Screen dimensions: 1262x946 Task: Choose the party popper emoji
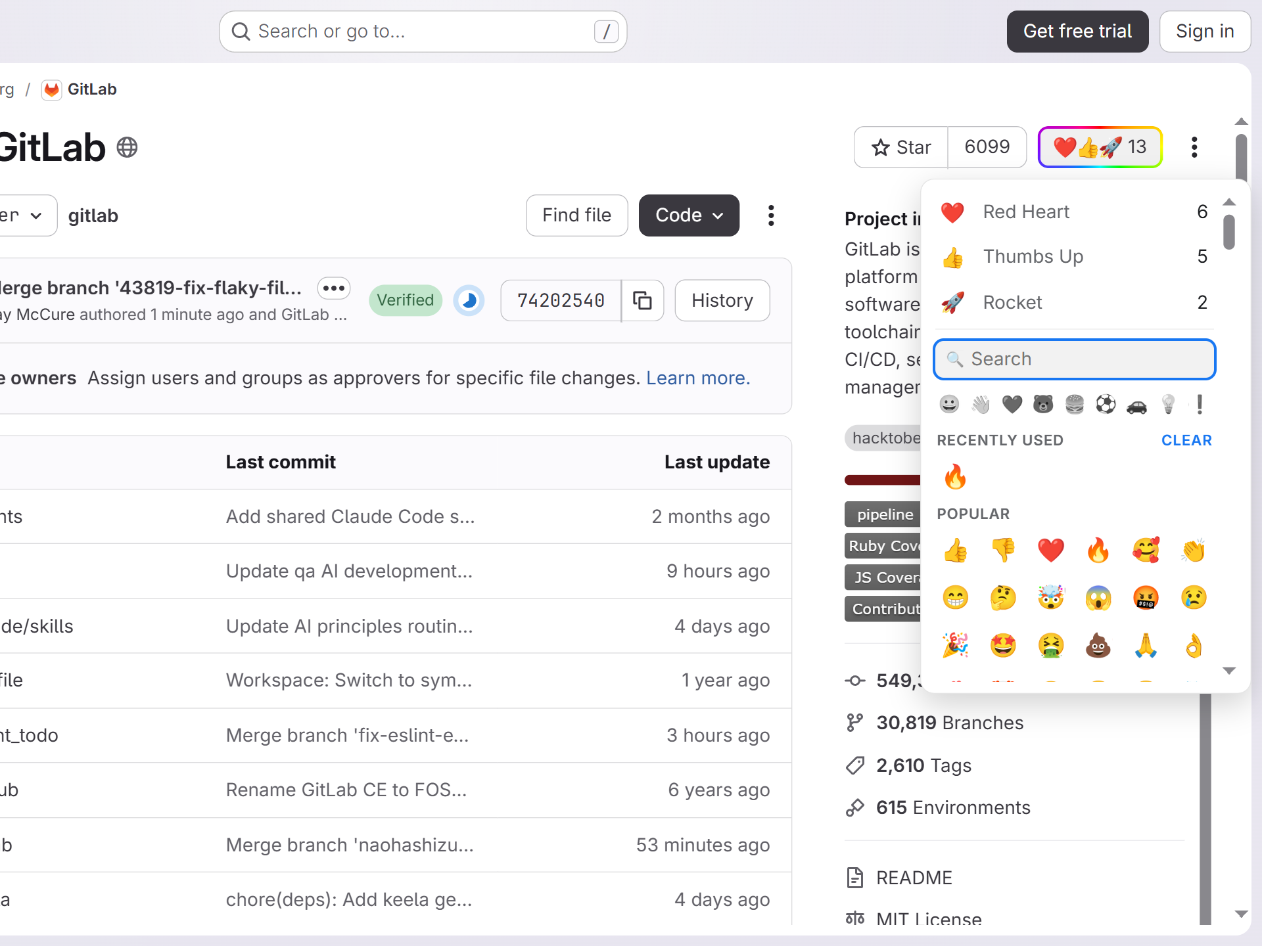(x=955, y=645)
